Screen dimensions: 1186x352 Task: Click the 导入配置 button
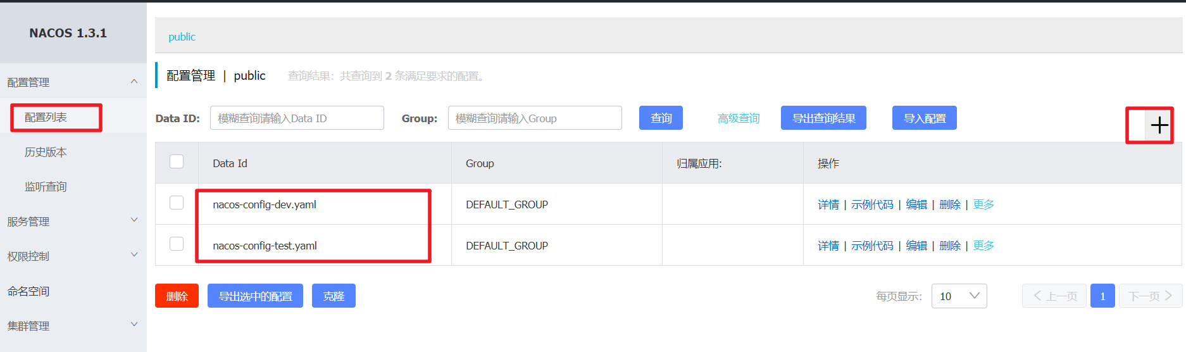click(x=925, y=118)
